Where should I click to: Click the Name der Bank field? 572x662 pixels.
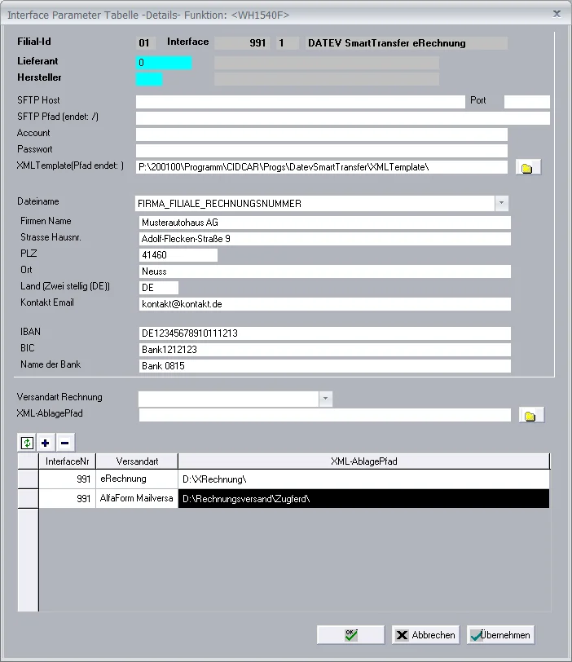pos(325,365)
